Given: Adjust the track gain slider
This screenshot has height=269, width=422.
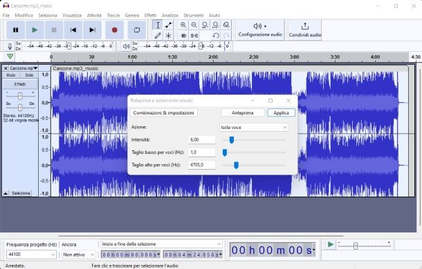Looking at the screenshot, I should pos(20,96).
